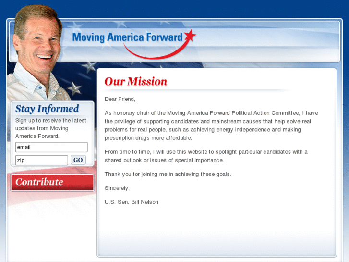Click the paragraph starting "From time to time"
Viewport: 349px width, 262px height.
[206, 156]
